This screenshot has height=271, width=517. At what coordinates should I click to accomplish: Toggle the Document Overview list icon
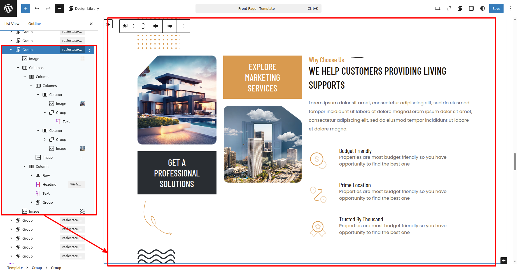pyautogui.click(x=59, y=8)
